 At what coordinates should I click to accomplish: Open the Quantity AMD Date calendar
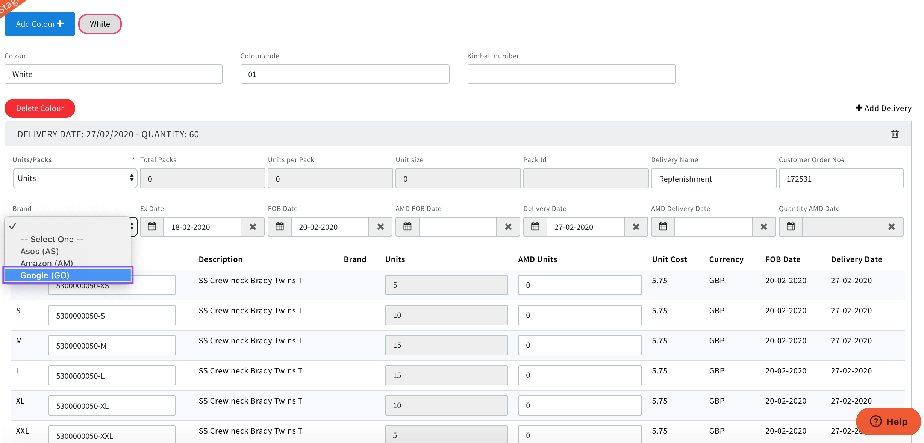[x=791, y=227]
